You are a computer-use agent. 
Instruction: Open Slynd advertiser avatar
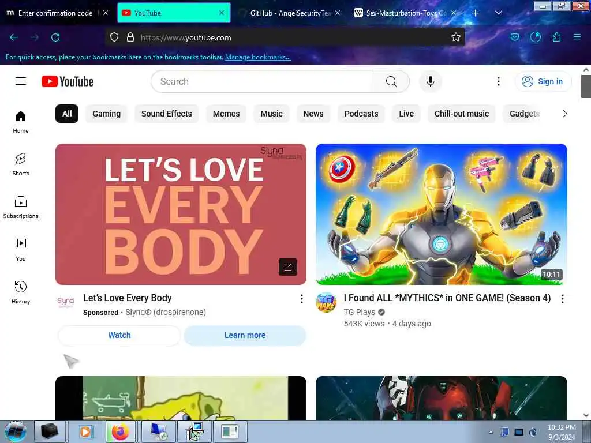pyautogui.click(x=66, y=302)
